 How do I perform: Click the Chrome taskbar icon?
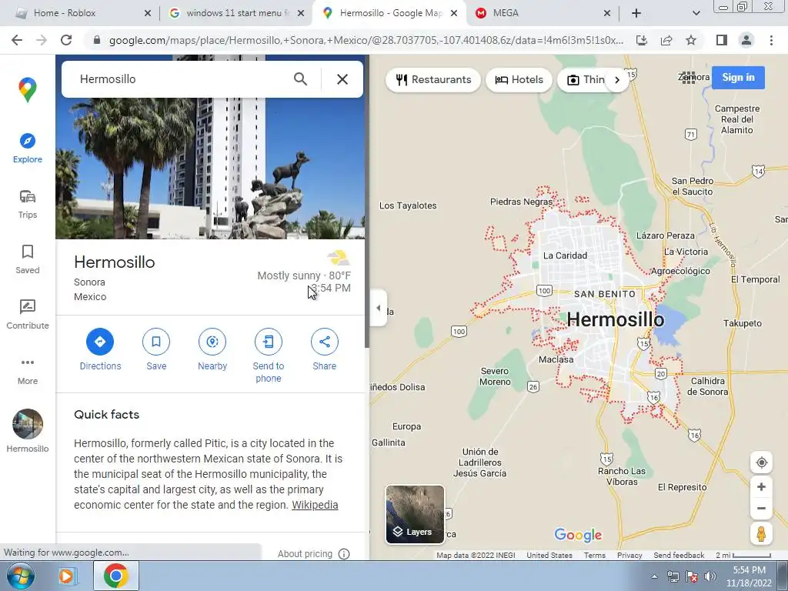coord(115,576)
